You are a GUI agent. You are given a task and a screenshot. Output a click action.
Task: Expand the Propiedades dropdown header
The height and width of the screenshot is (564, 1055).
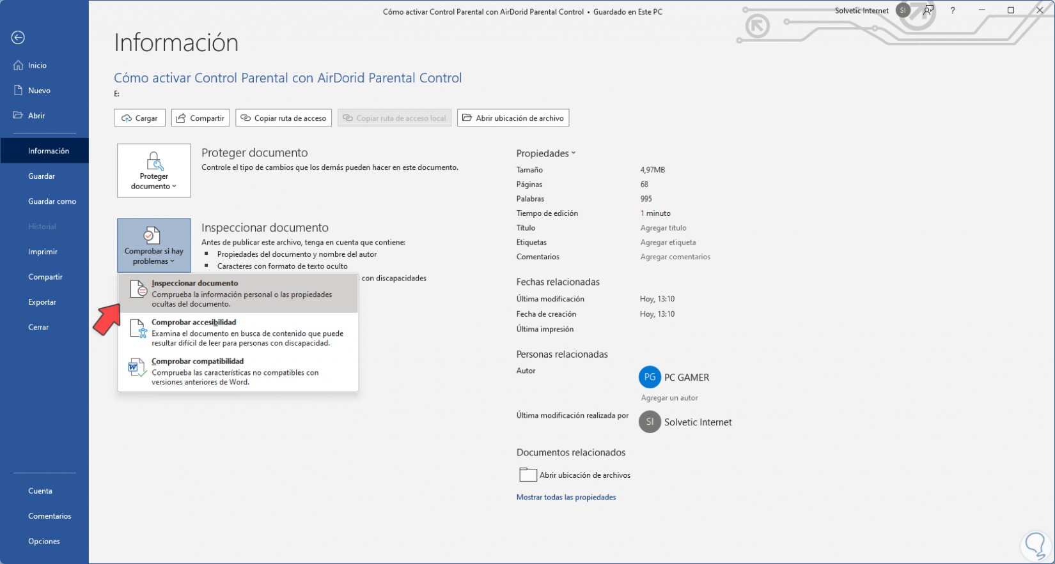pyautogui.click(x=546, y=153)
